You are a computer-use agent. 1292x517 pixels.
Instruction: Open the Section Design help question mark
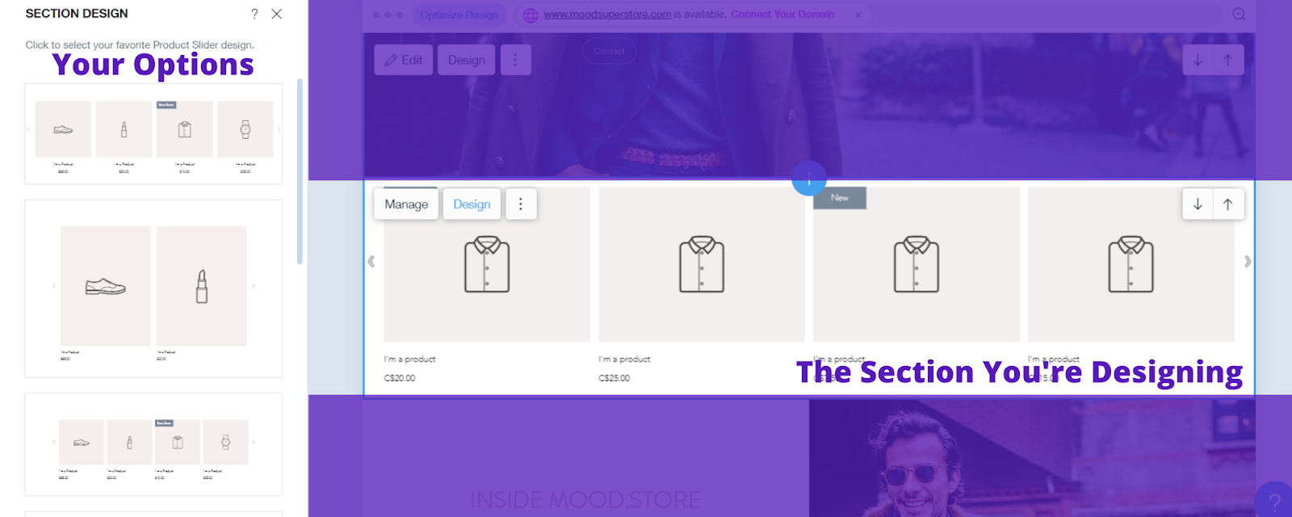coord(254,14)
